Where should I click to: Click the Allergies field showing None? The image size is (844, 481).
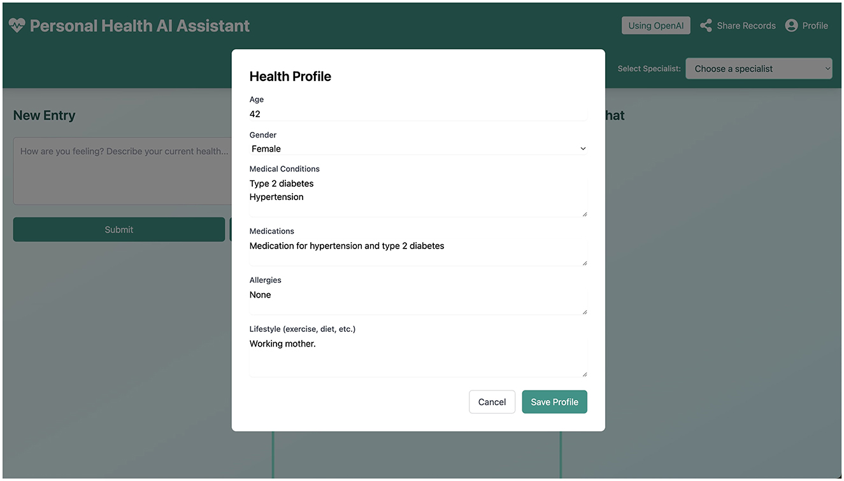click(x=418, y=301)
